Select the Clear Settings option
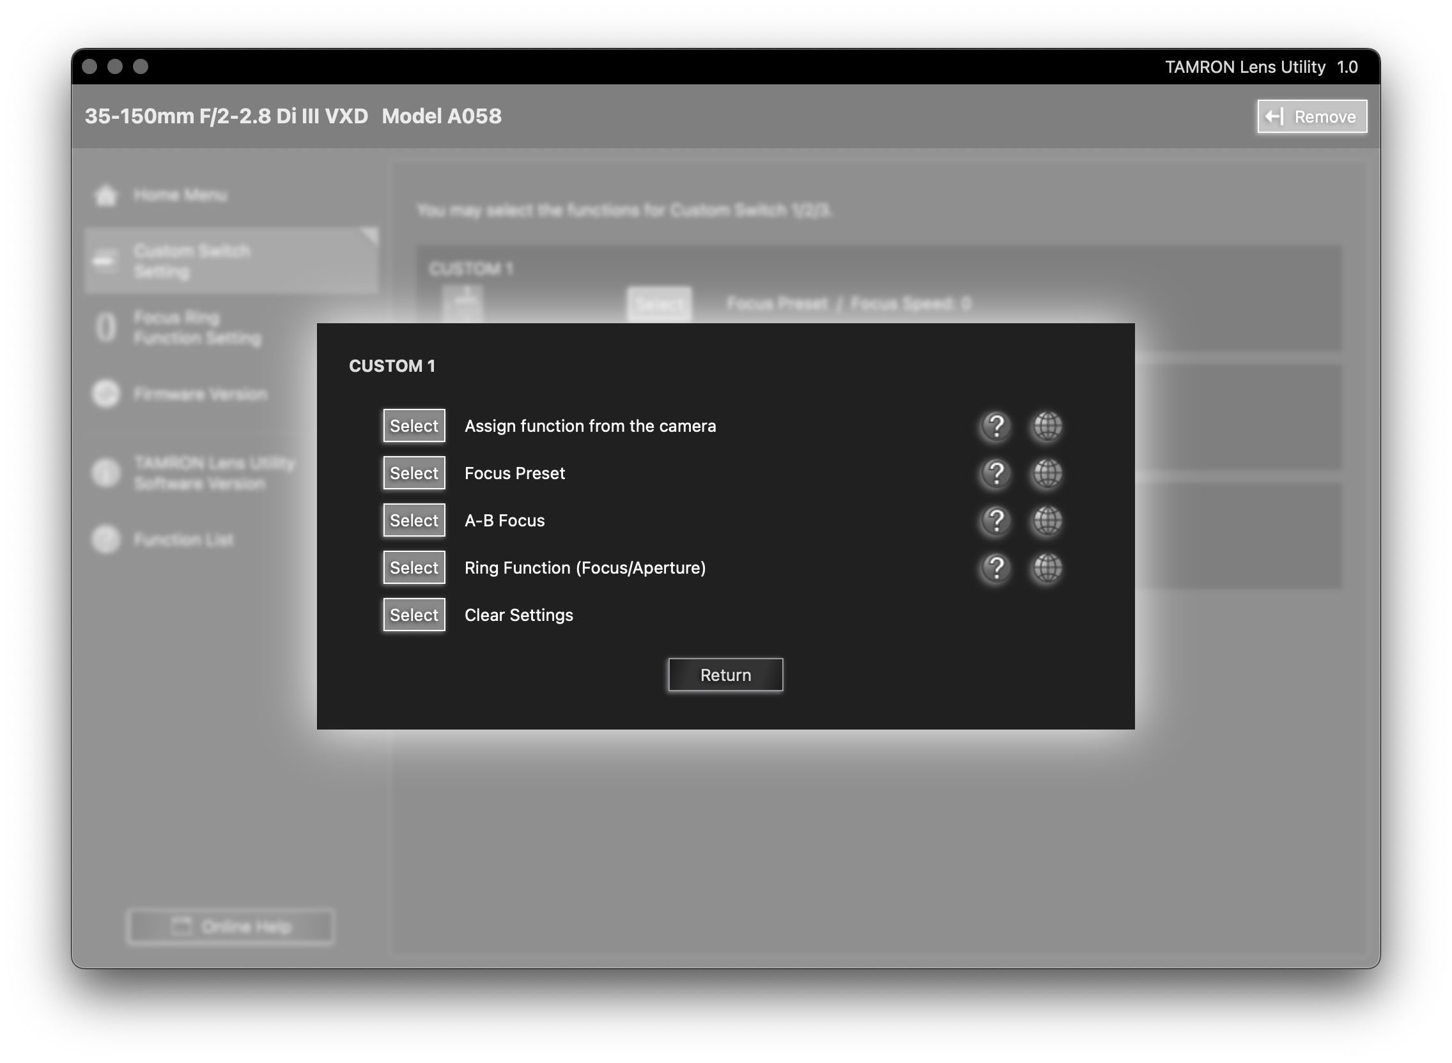The height and width of the screenshot is (1063, 1452). 414,615
